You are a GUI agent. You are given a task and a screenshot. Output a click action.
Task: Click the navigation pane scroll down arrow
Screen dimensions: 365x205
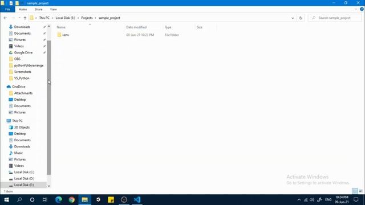click(x=49, y=186)
